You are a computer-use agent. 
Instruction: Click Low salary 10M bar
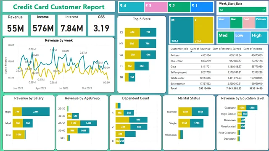[18, 135]
